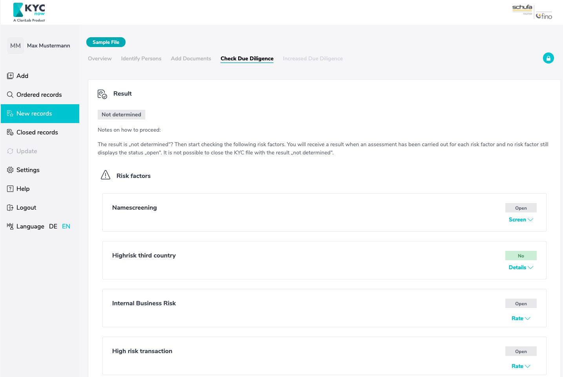
Task: Click the Ordered records magnifier icon
Action: 10,94
